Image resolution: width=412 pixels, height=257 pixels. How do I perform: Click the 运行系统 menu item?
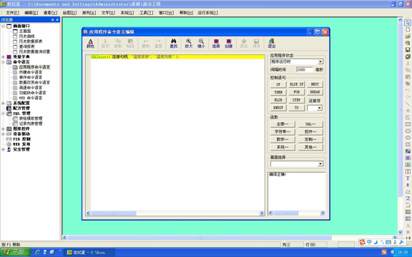point(207,13)
